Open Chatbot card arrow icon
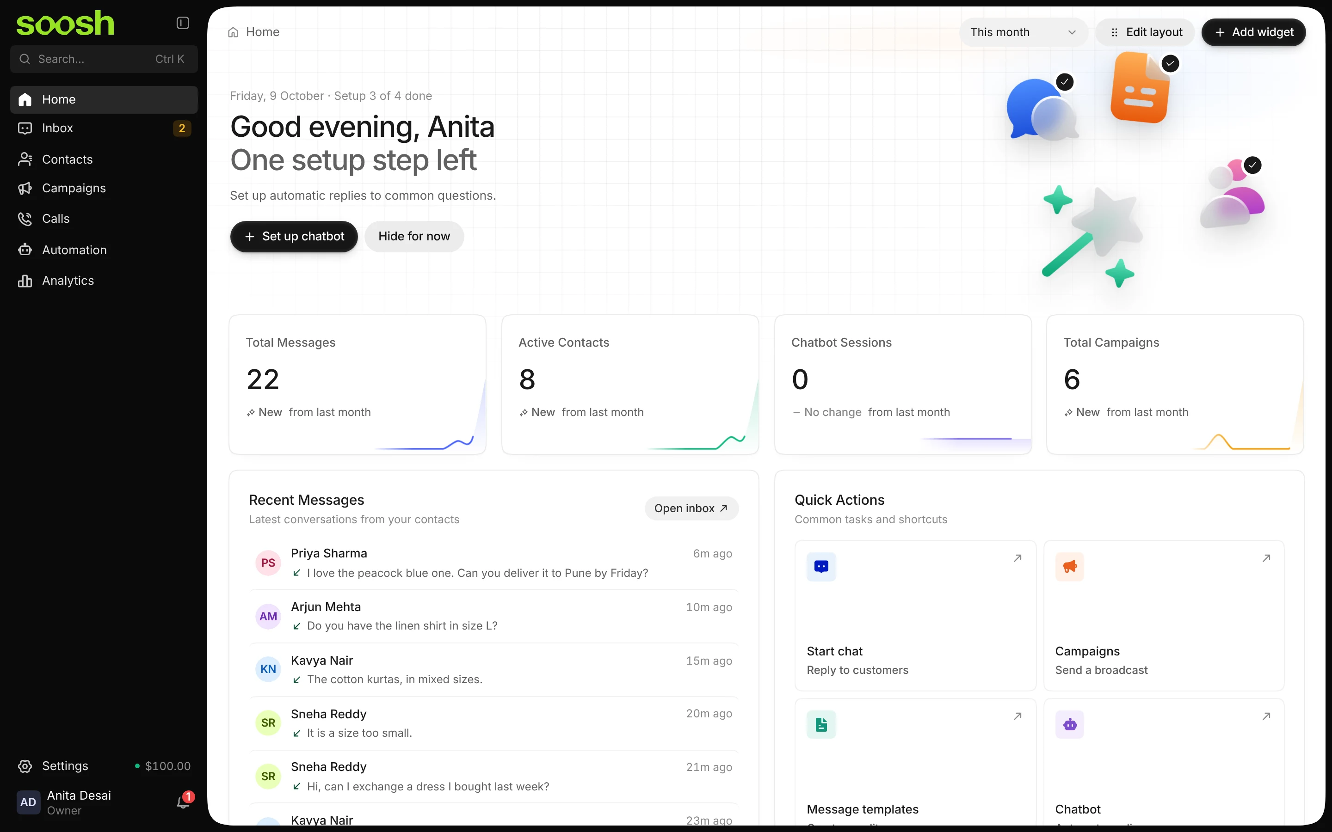The height and width of the screenshot is (832, 1332). [1266, 716]
